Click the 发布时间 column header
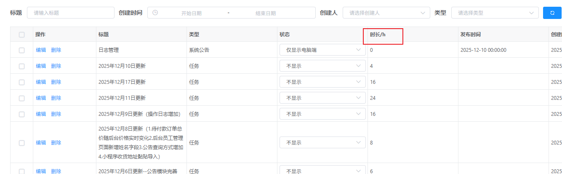The image size is (562, 174). coord(470,35)
